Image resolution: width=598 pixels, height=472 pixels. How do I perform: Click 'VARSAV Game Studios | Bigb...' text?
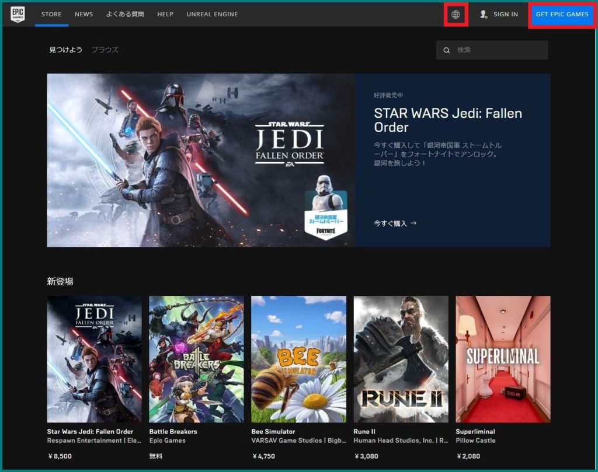coord(298,440)
